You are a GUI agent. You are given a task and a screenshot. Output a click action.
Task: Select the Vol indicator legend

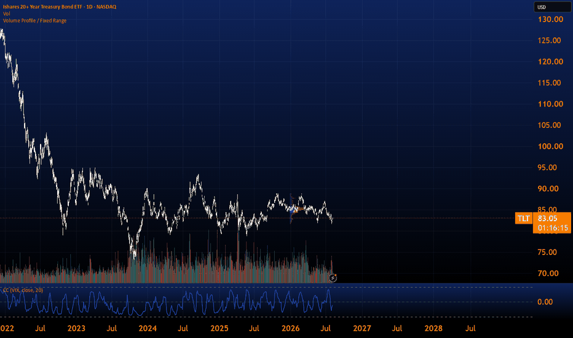[x=7, y=14]
